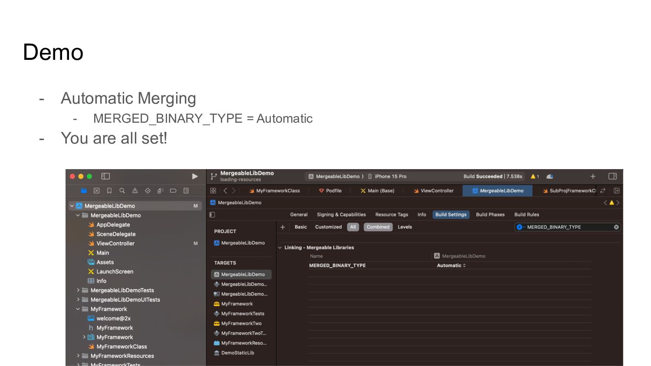Click the Xcode Cloud status icon
The image size is (651, 366).
[550, 176]
